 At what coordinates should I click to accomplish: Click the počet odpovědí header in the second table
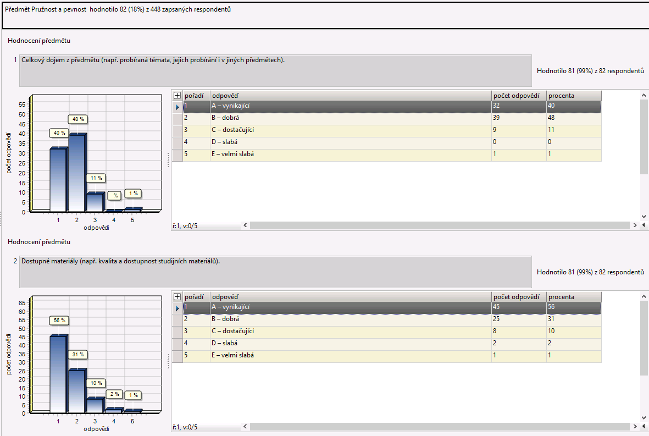pos(518,297)
